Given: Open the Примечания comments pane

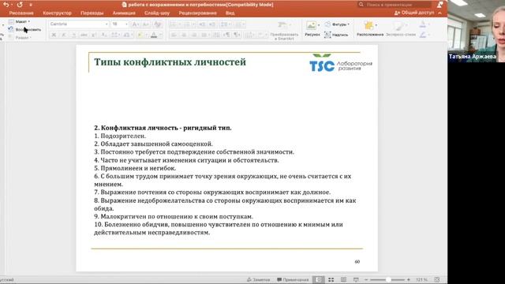Looking at the screenshot, I should (293, 279).
